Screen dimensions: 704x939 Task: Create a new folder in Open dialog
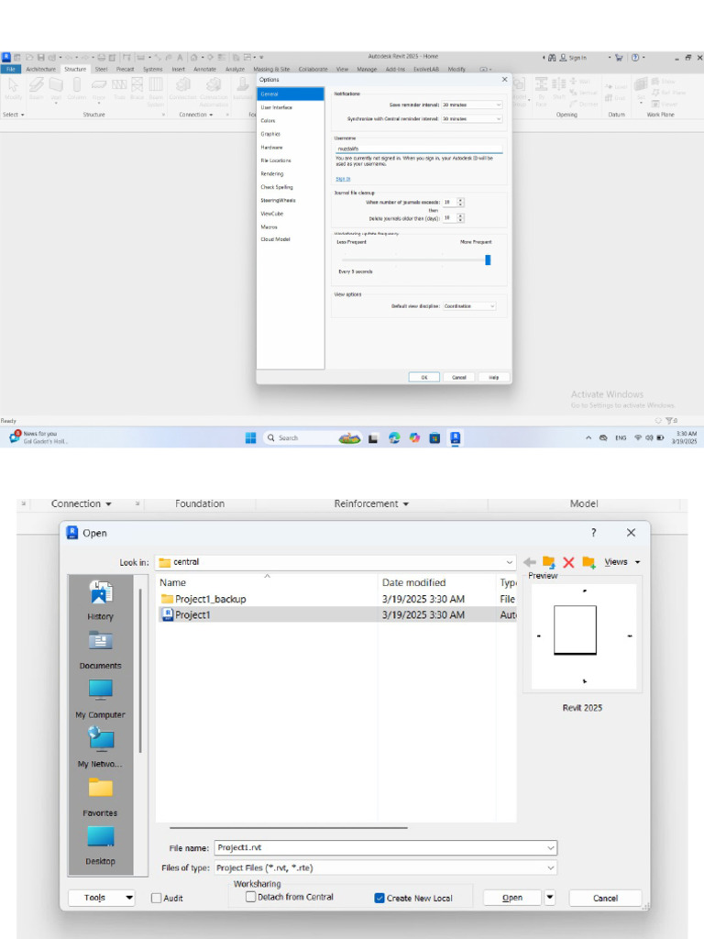click(x=588, y=562)
